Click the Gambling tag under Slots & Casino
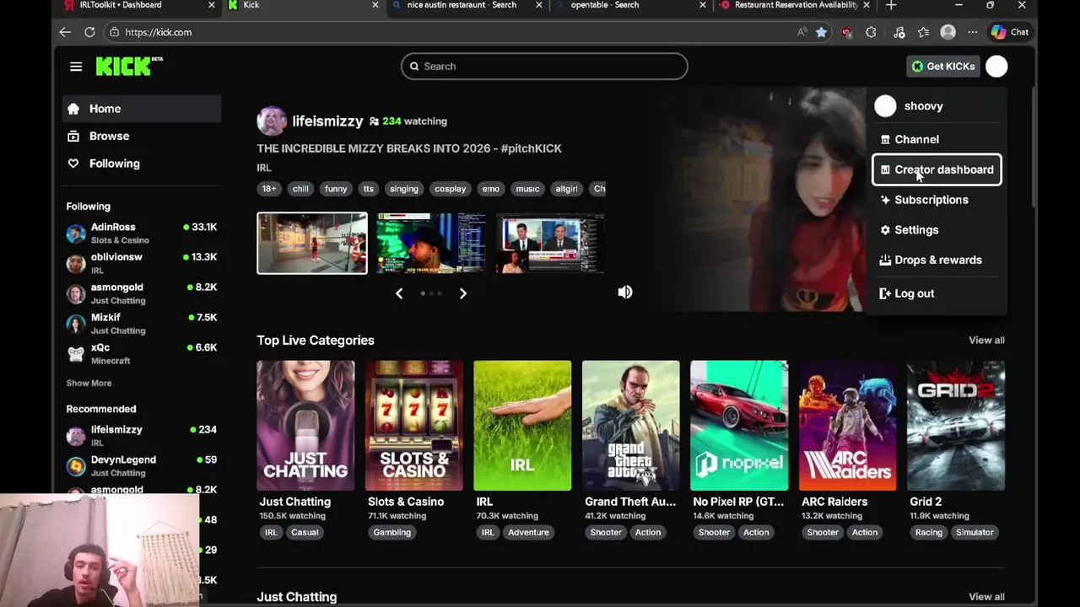 click(x=392, y=532)
